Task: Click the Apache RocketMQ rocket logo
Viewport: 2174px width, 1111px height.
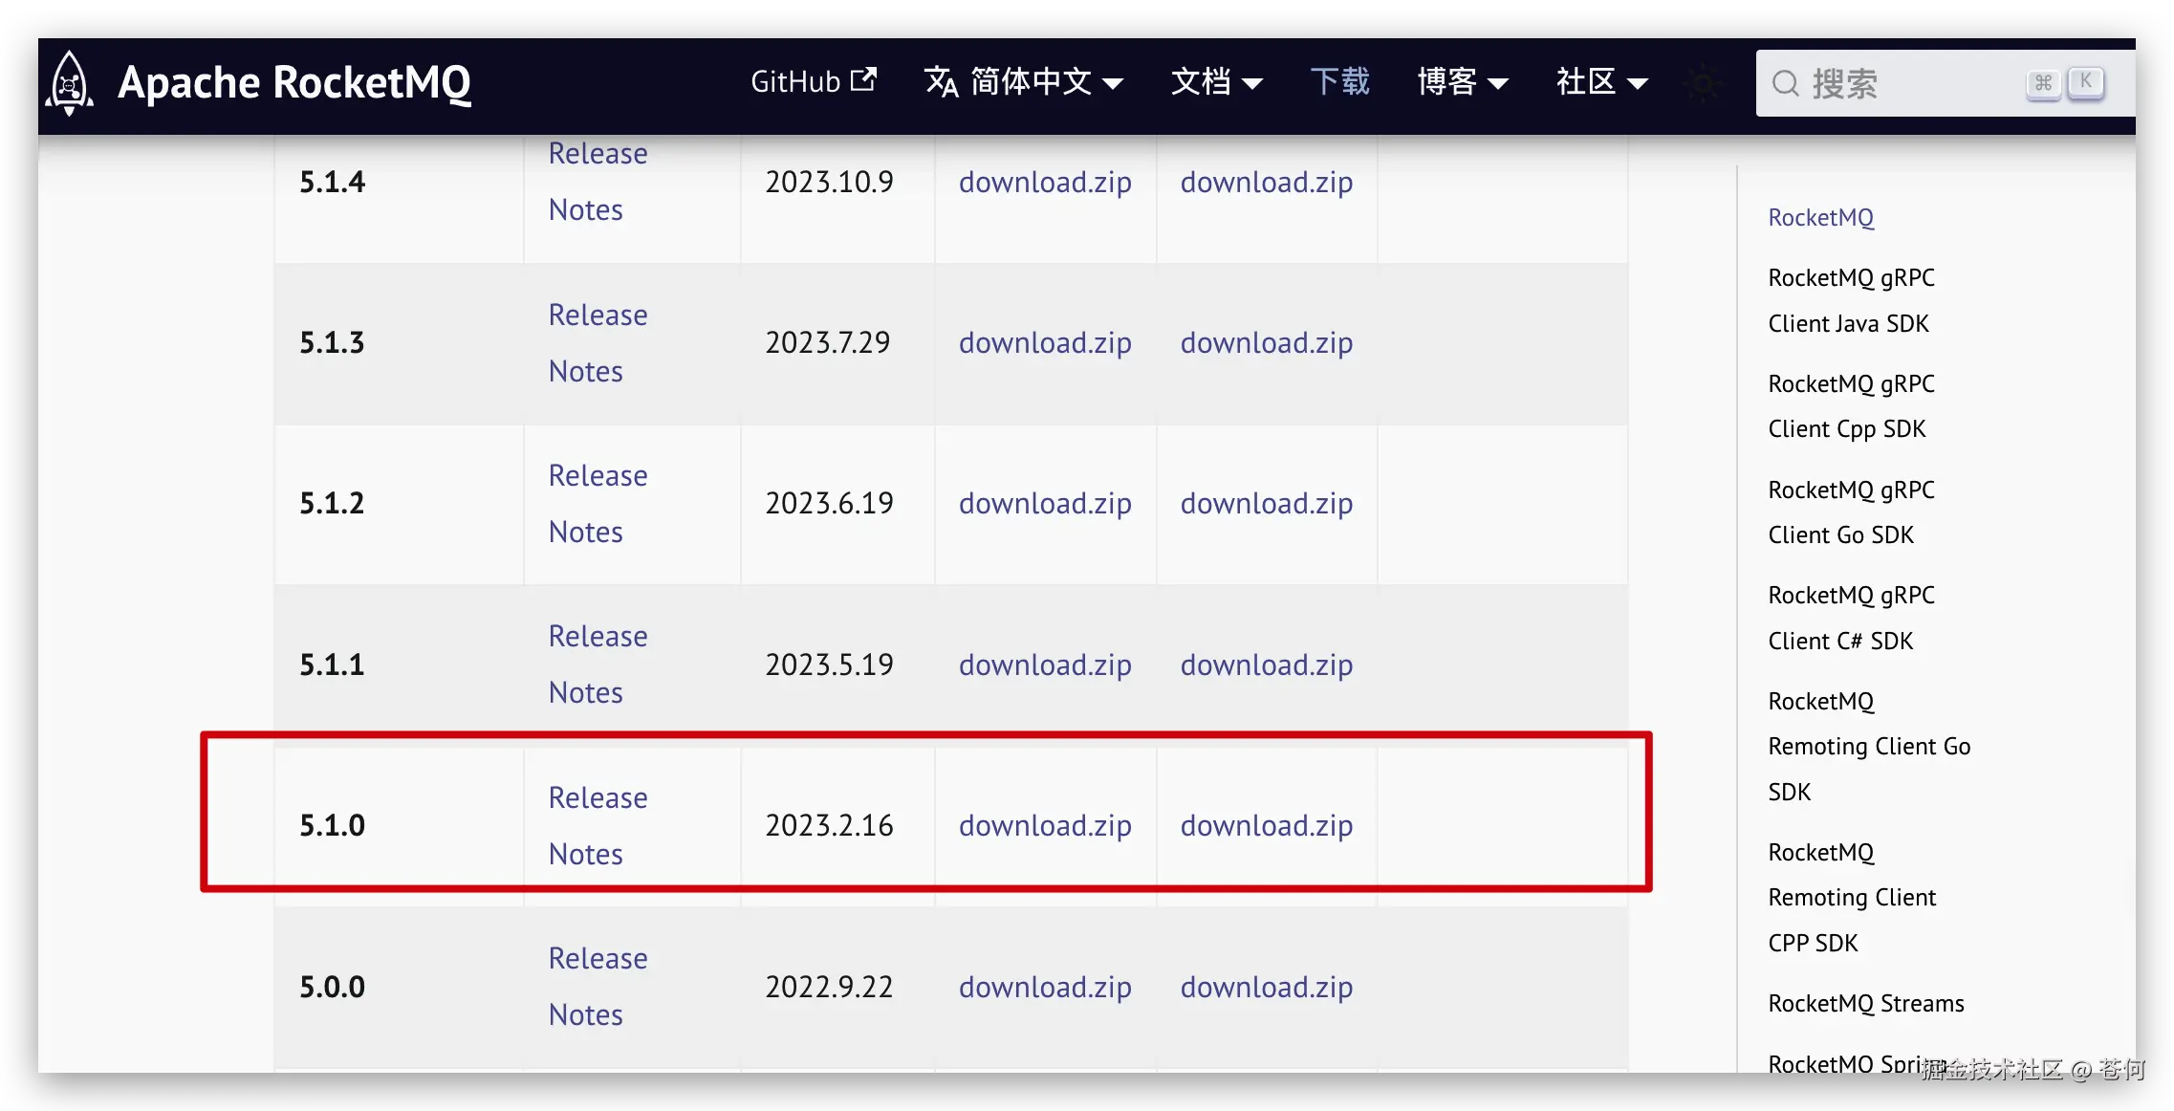Action: (x=70, y=83)
